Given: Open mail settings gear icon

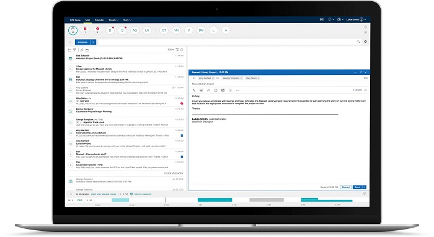Looking at the screenshot, I should [x=365, y=42].
